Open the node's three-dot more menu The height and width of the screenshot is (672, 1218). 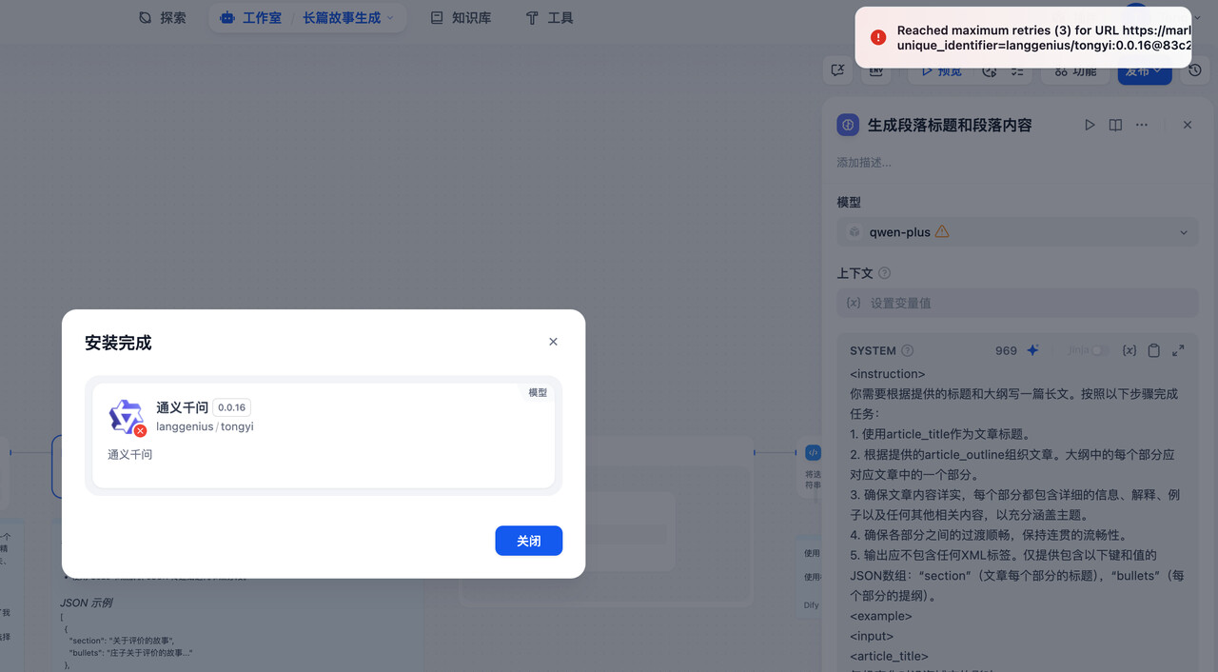click(1142, 125)
